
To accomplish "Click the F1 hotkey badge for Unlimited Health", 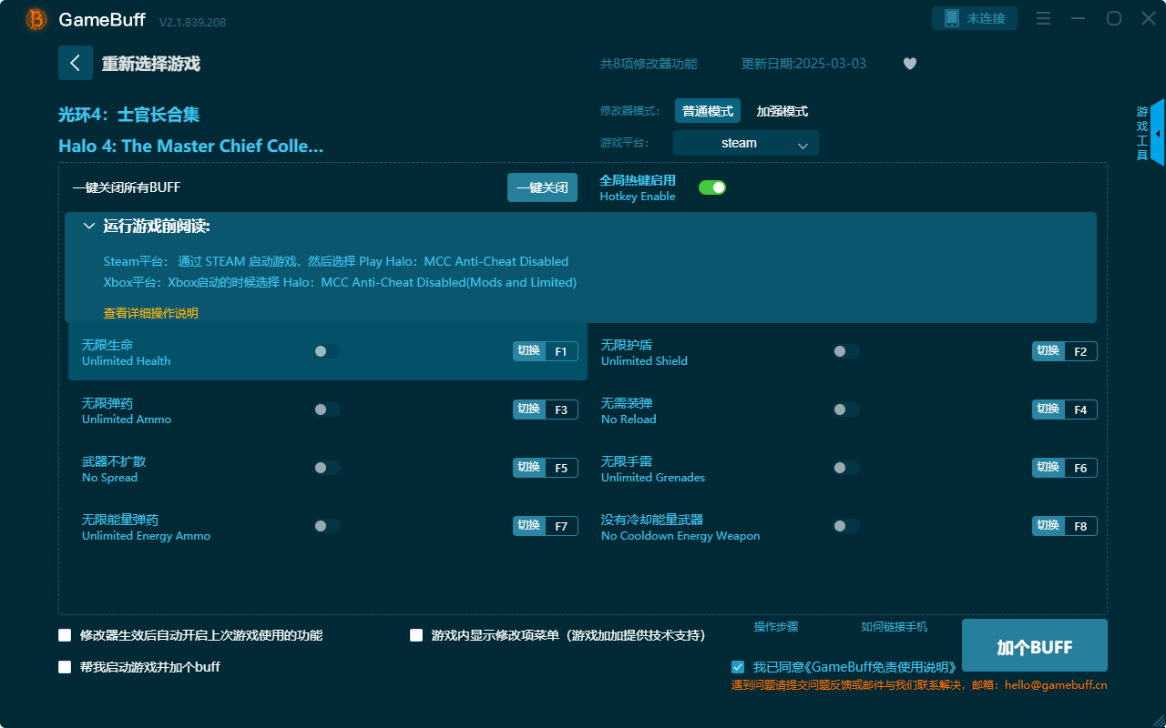I will pyautogui.click(x=561, y=351).
